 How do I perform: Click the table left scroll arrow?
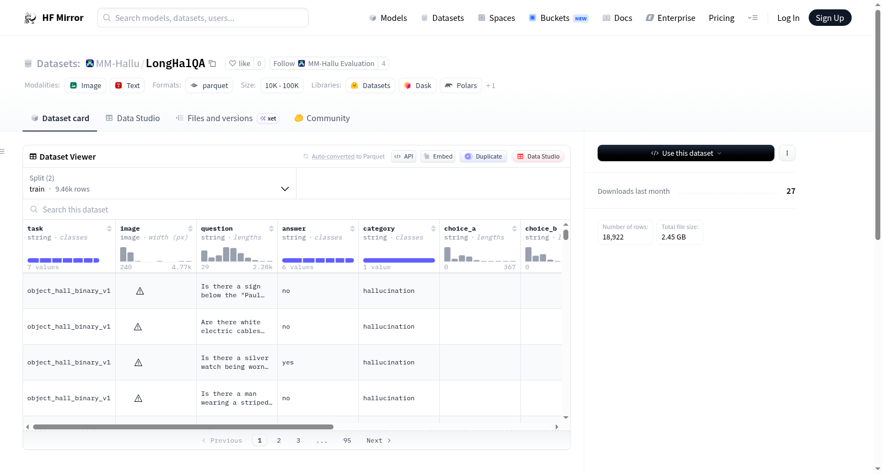click(x=28, y=427)
